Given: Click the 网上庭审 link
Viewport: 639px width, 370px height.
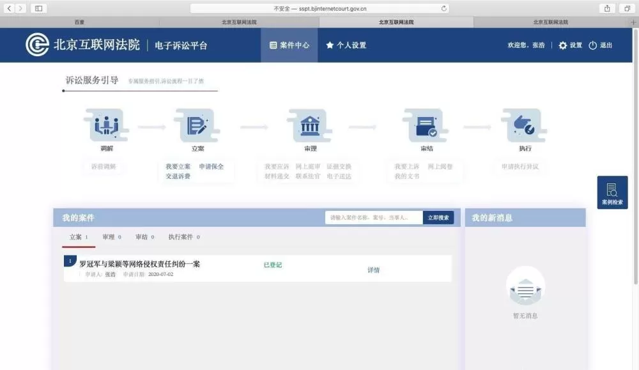Looking at the screenshot, I should coord(308,167).
